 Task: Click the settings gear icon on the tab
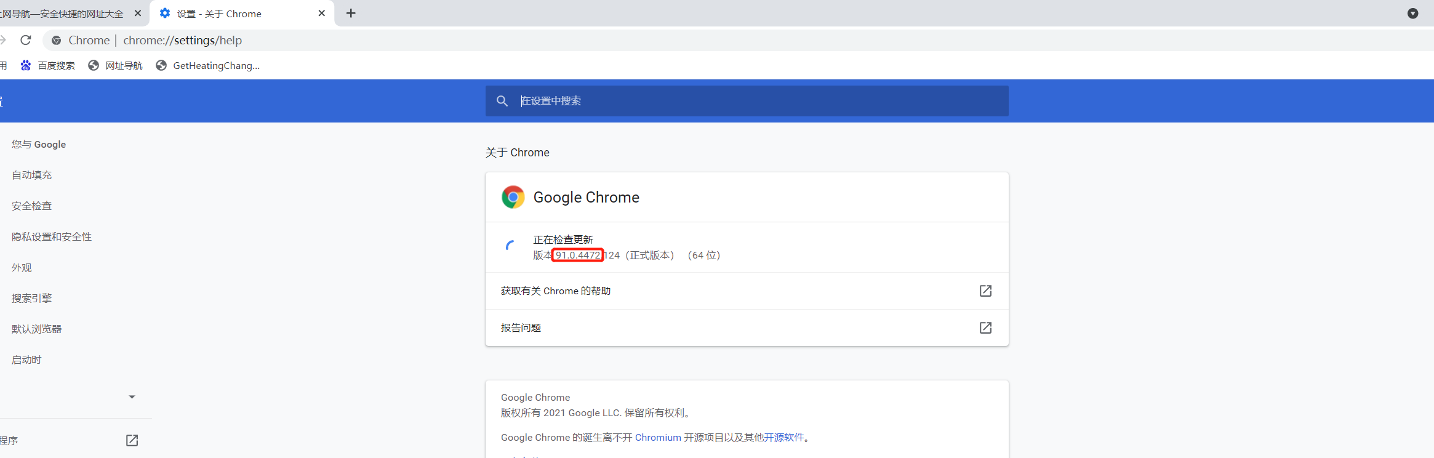coord(165,13)
